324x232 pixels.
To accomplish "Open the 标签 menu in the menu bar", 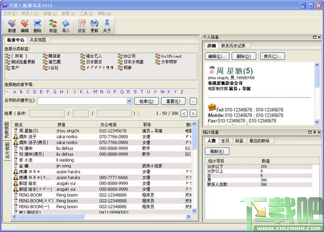I will tap(50, 13).
